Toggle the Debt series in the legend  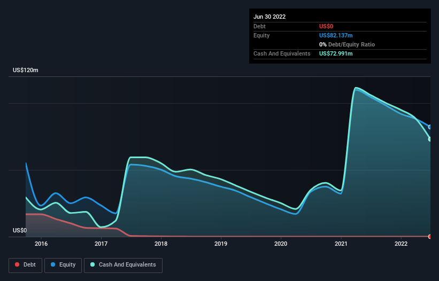tap(26, 265)
